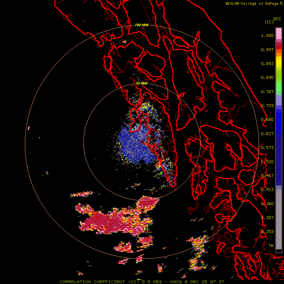Click the 0.520 scale value
The height and width of the screenshot is (284, 284).
point(267,162)
